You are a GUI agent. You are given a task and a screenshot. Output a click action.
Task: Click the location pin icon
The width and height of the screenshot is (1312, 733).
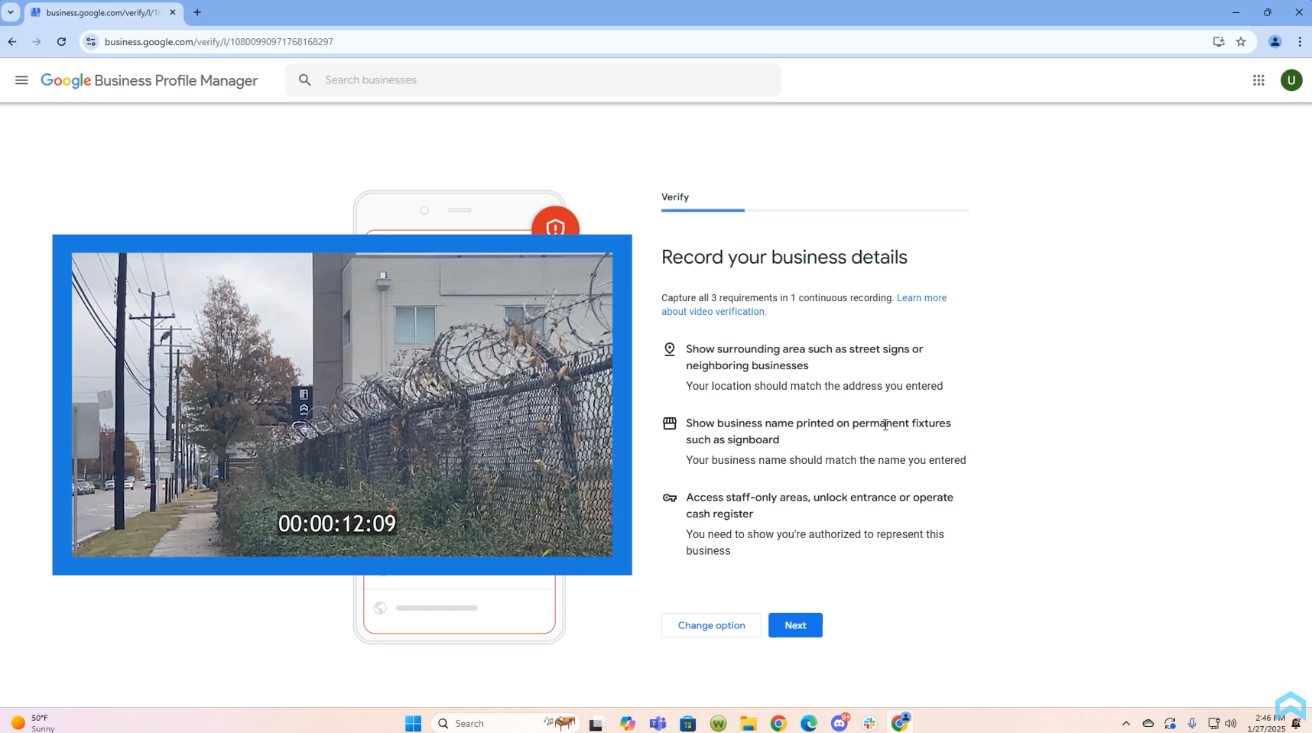pyautogui.click(x=670, y=349)
